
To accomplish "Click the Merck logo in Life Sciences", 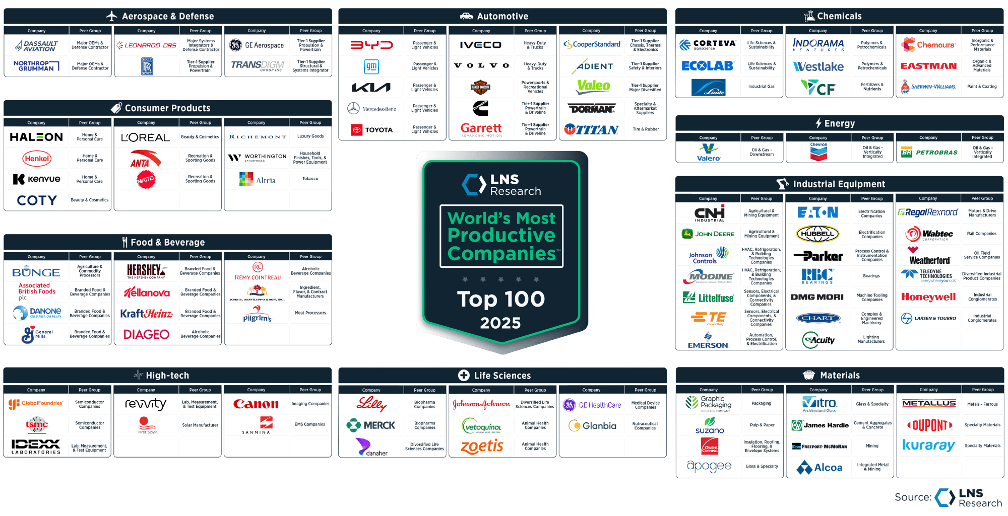I will (371, 424).
